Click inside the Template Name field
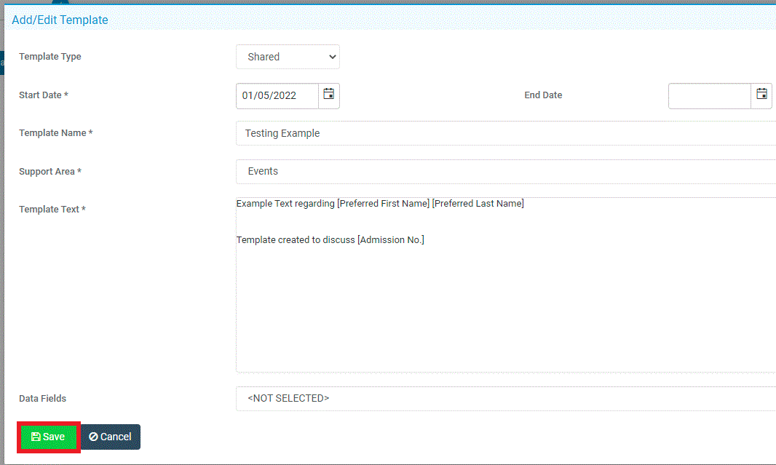The width and height of the screenshot is (776, 465). (437, 133)
